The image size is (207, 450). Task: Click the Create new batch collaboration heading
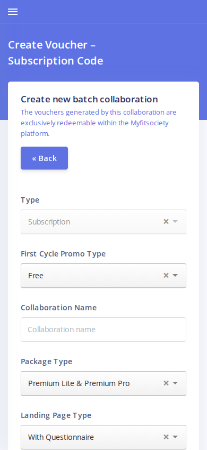[89, 99]
